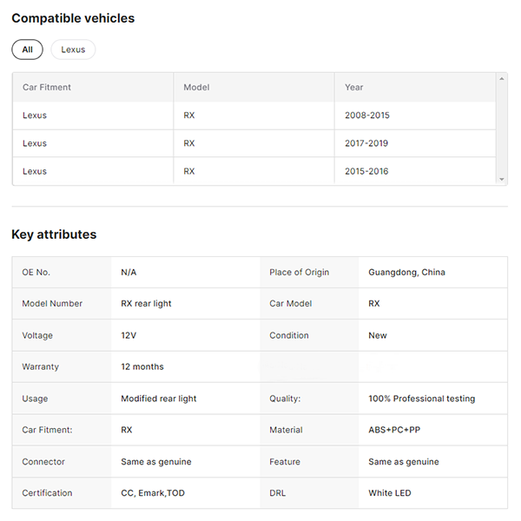Click the Model column header
The height and width of the screenshot is (521, 521).
tap(196, 87)
